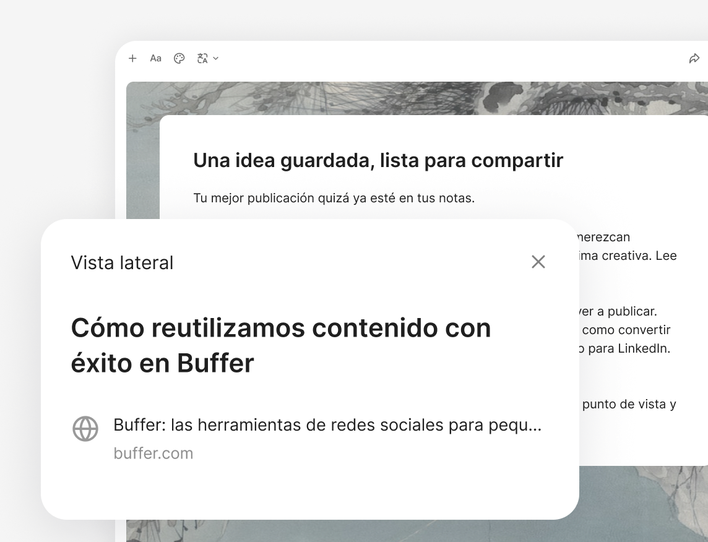Click the text fragment ending creativa. Lee

[628, 256]
